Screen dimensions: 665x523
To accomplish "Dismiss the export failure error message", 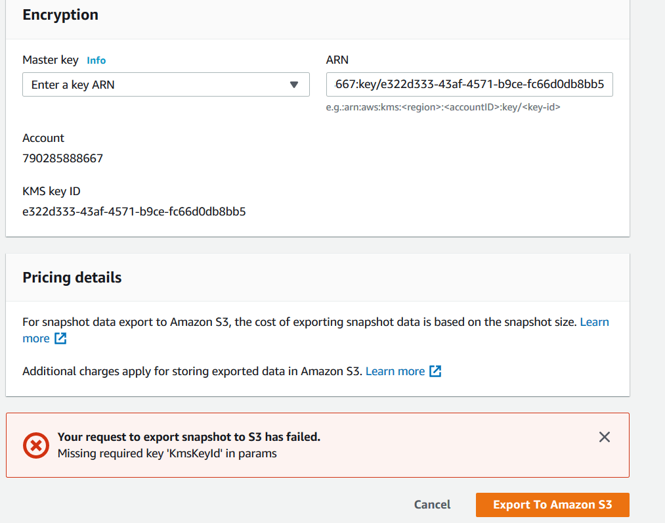I will pos(604,436).
